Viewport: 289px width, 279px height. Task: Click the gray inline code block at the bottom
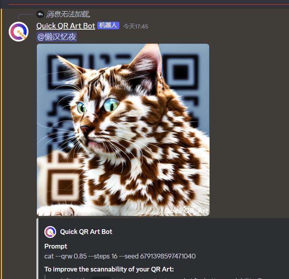101,278
